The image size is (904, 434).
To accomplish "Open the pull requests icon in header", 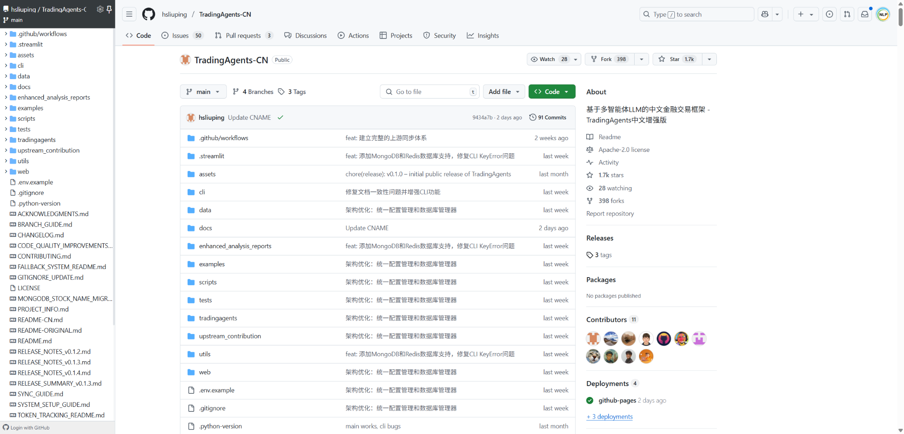I will [x=847, y=14].
